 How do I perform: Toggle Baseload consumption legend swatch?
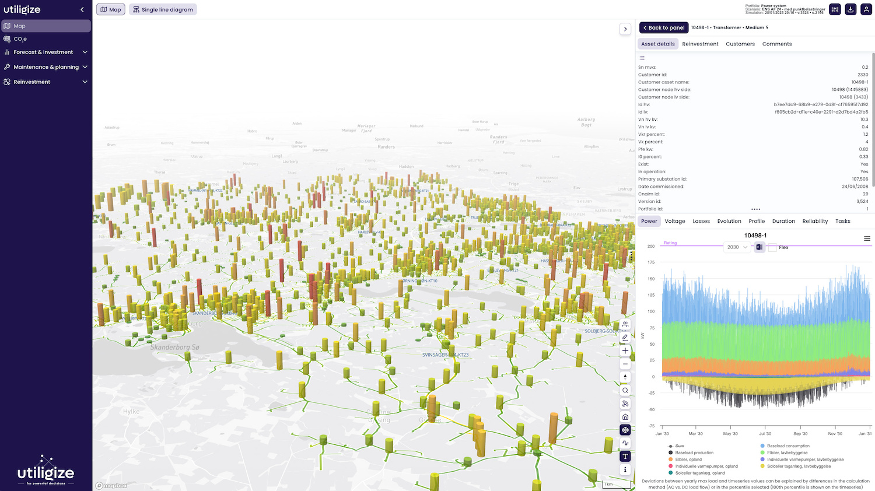762,446
